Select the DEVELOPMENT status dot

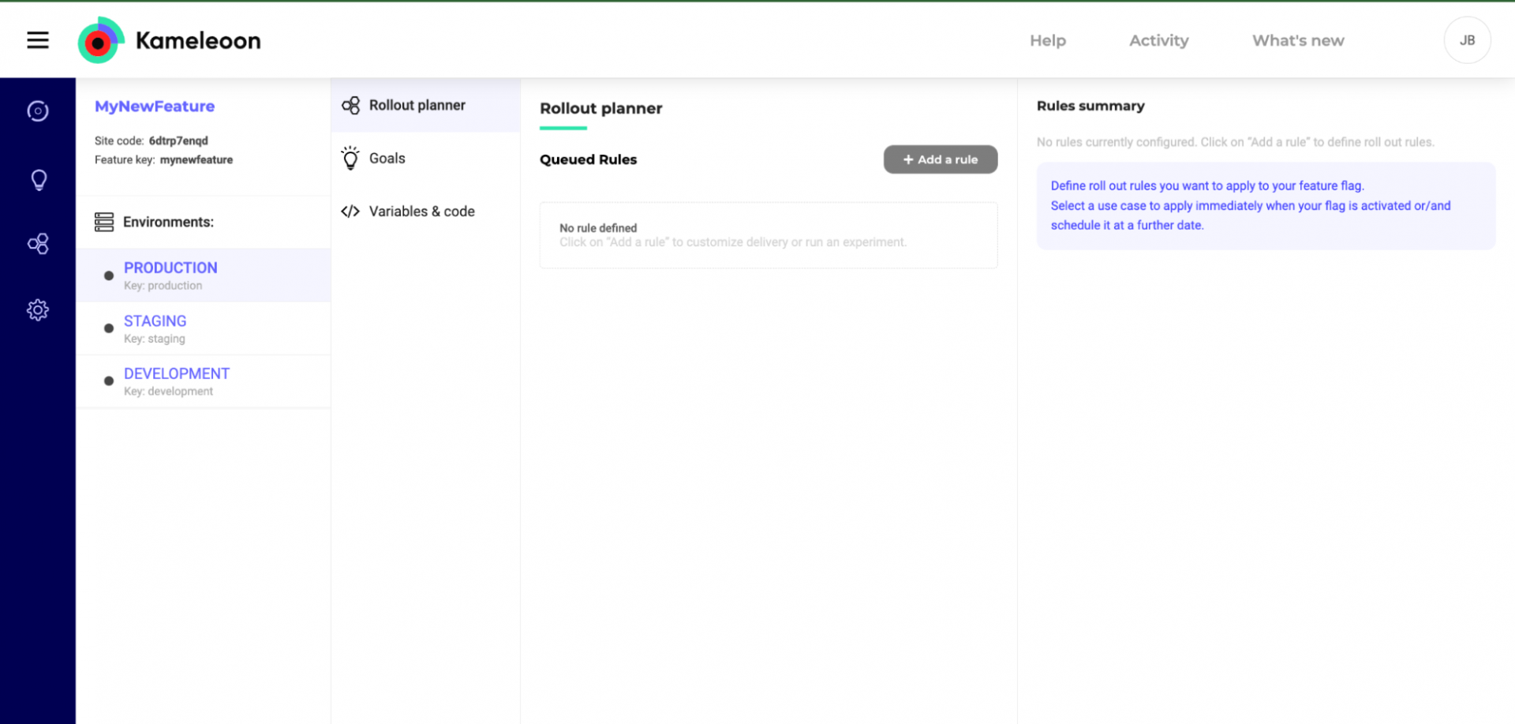coord(109,381)
